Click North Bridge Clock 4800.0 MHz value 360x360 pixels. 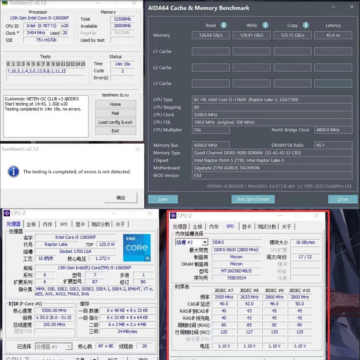[x=333, y=130]
